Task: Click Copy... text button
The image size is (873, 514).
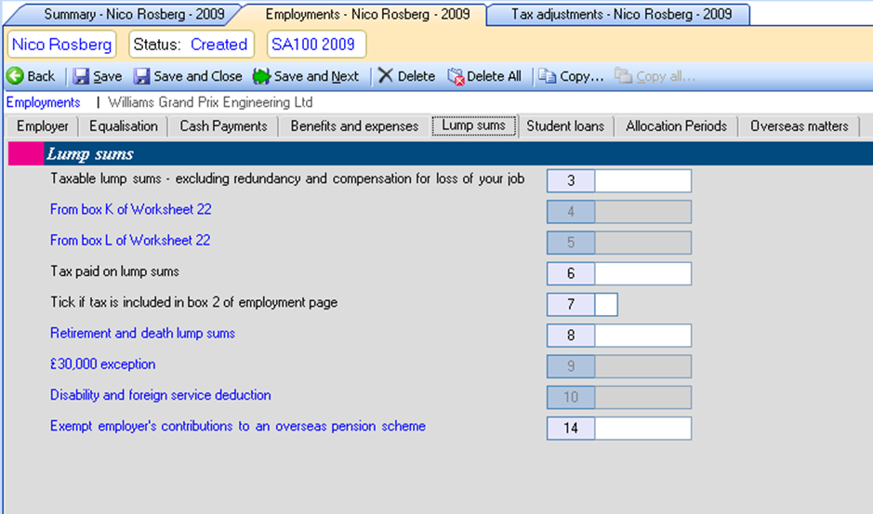Action: [x=582, y=76]
